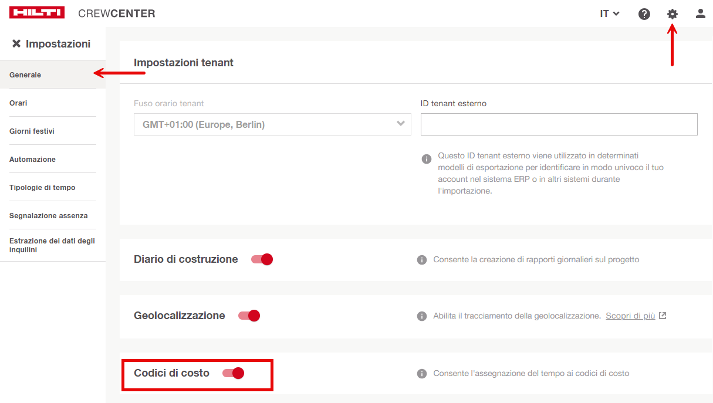The image size is (713, 403).
Task: Open the user profile icon
Action: (700, 13)
